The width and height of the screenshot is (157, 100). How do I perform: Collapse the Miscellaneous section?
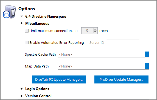[x=21, y=23]
